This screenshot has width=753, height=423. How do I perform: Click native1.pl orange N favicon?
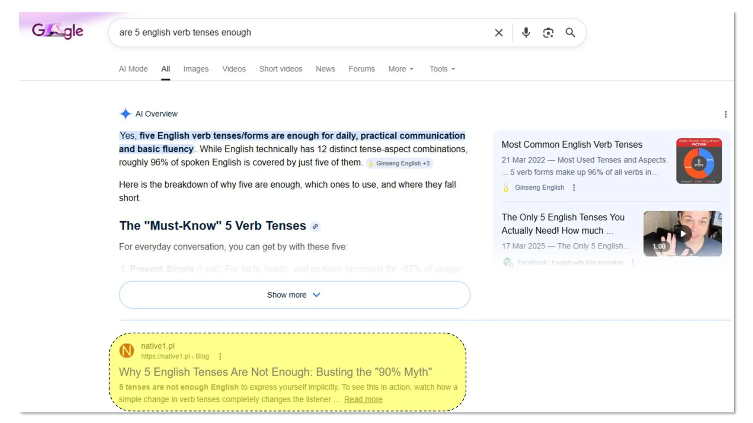(127, 351)
